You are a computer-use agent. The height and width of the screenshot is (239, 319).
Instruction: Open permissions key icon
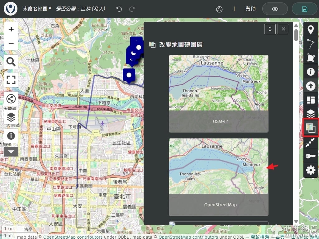(311, 156)
